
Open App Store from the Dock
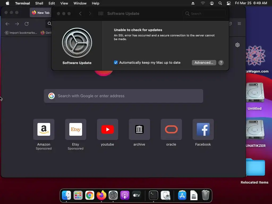pyautogui.click(x=182, y=195)
